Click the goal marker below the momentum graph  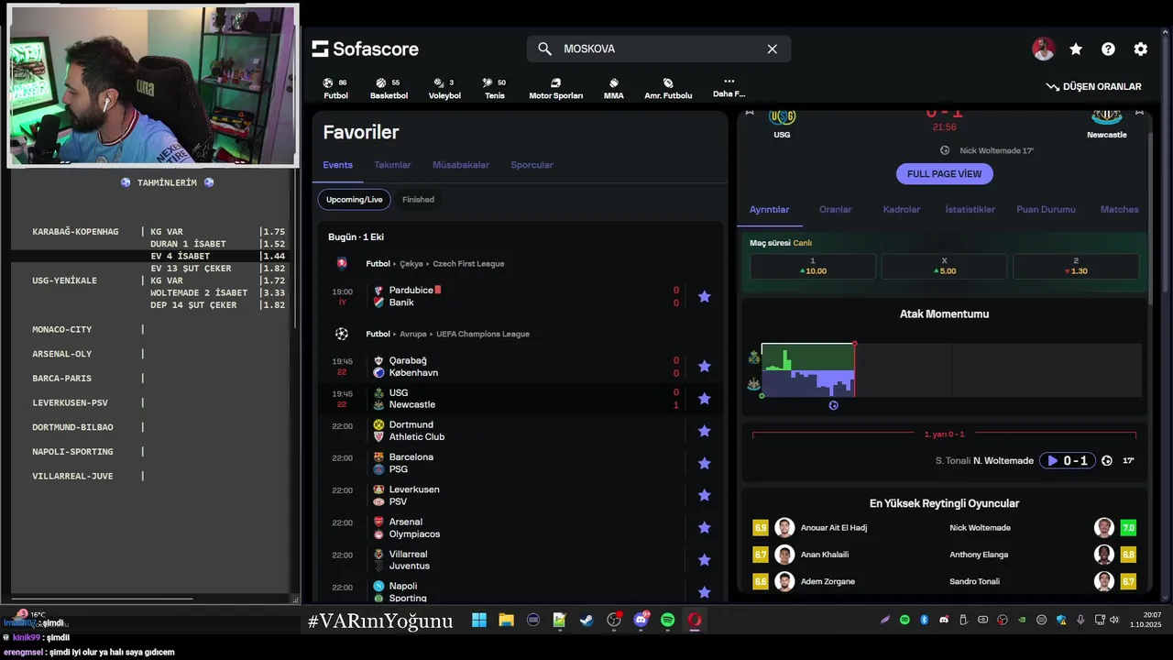pyautogui.click(x=833, y=405)
